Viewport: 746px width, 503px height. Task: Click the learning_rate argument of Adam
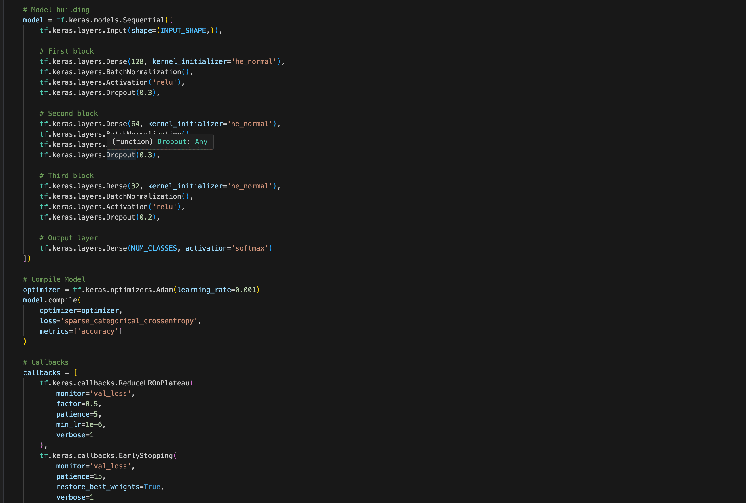pyautogui.click(x=204, y=290)
